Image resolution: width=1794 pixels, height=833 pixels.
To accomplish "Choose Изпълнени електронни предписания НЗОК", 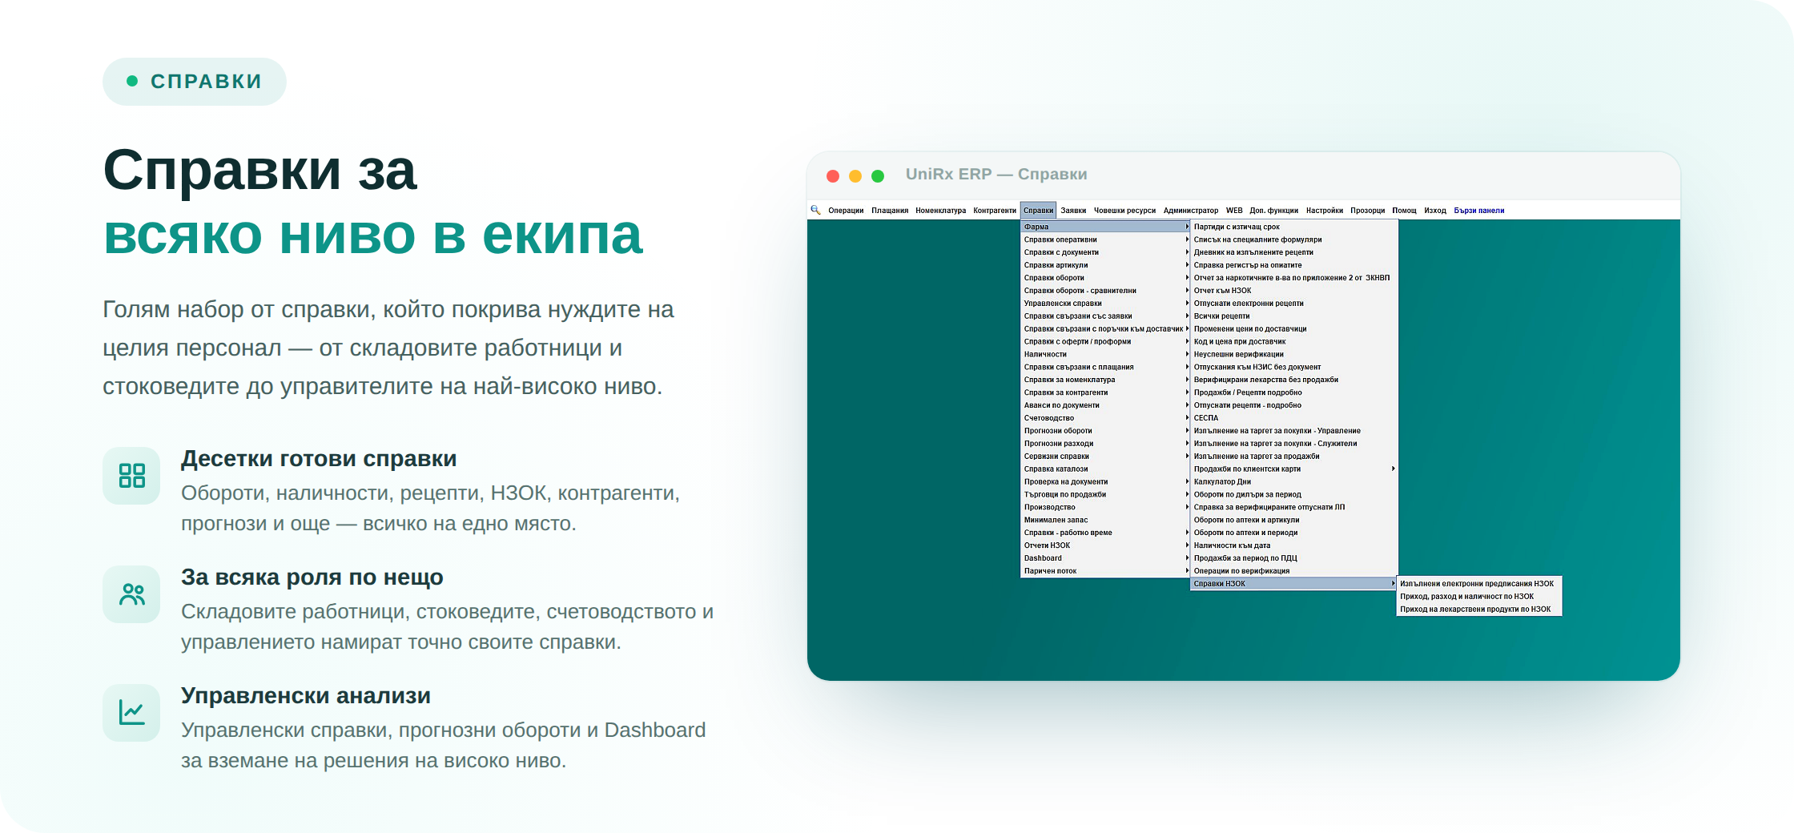I will [x=1479, y=584].
